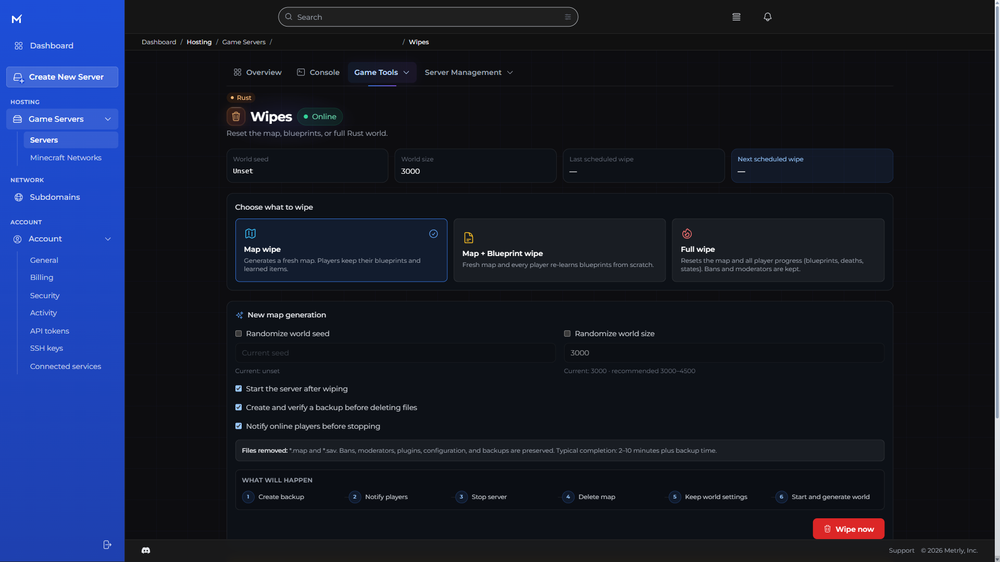Uncheck Create and verify a backup
1000x562 pixels.
(x=239, y=407)
